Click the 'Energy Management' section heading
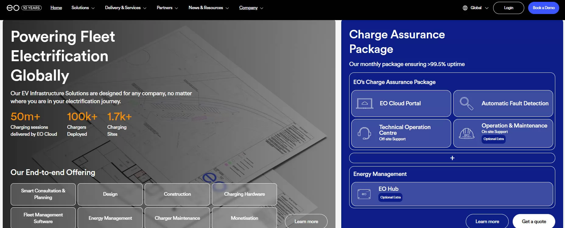The width and height of the screenshot is (565, 228). pyautogui.click(x=380, y=174)
